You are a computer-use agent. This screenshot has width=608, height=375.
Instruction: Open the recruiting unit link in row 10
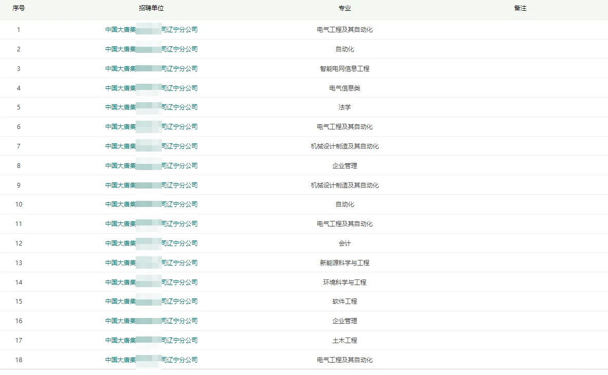pos(151,204)
